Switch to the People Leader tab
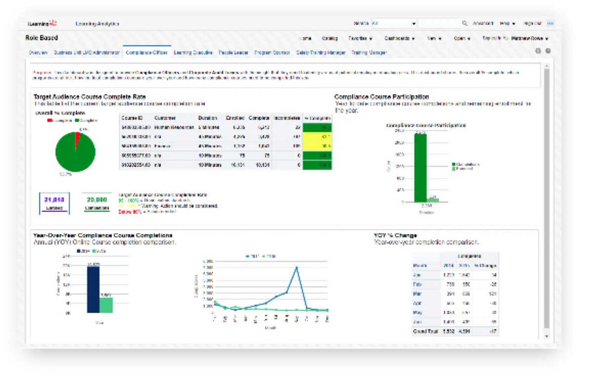The width and height of the screenshot is (593, 377). (x=233, y=52)
